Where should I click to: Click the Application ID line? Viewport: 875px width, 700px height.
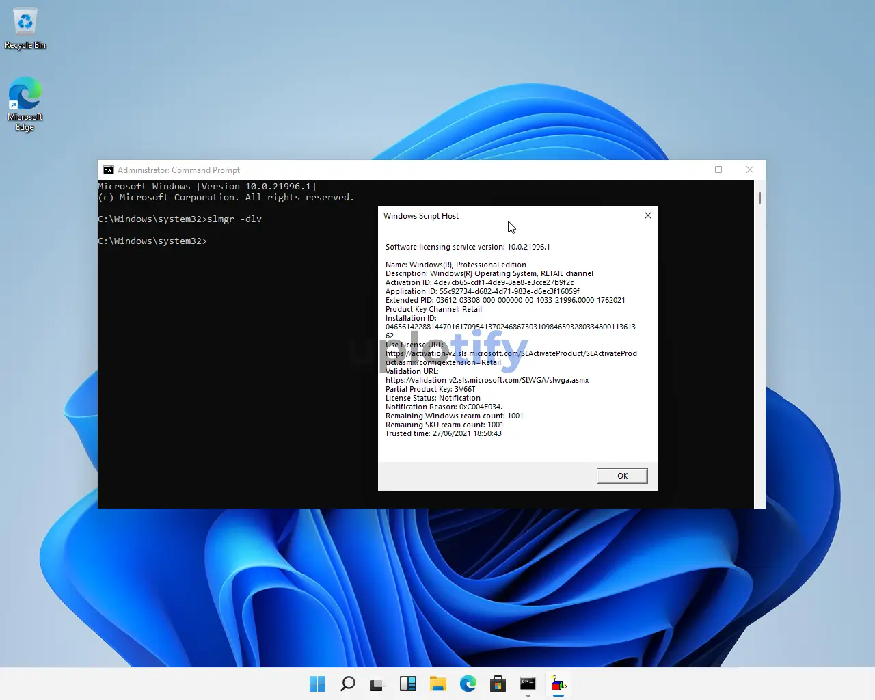pos(483,291)
